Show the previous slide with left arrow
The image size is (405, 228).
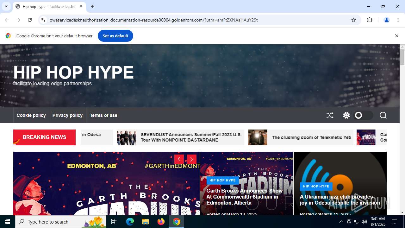(179, 159)
